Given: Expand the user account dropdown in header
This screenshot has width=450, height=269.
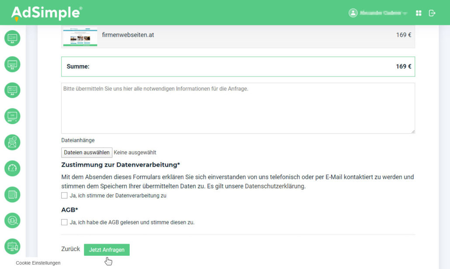Looking at the screenshot, I should tap(378, 13).
